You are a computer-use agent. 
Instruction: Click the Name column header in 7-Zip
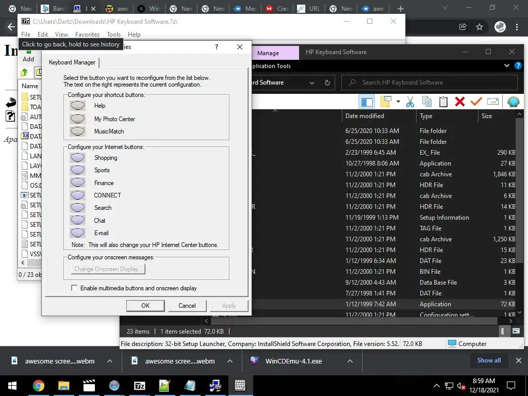(x=30, y=86)
